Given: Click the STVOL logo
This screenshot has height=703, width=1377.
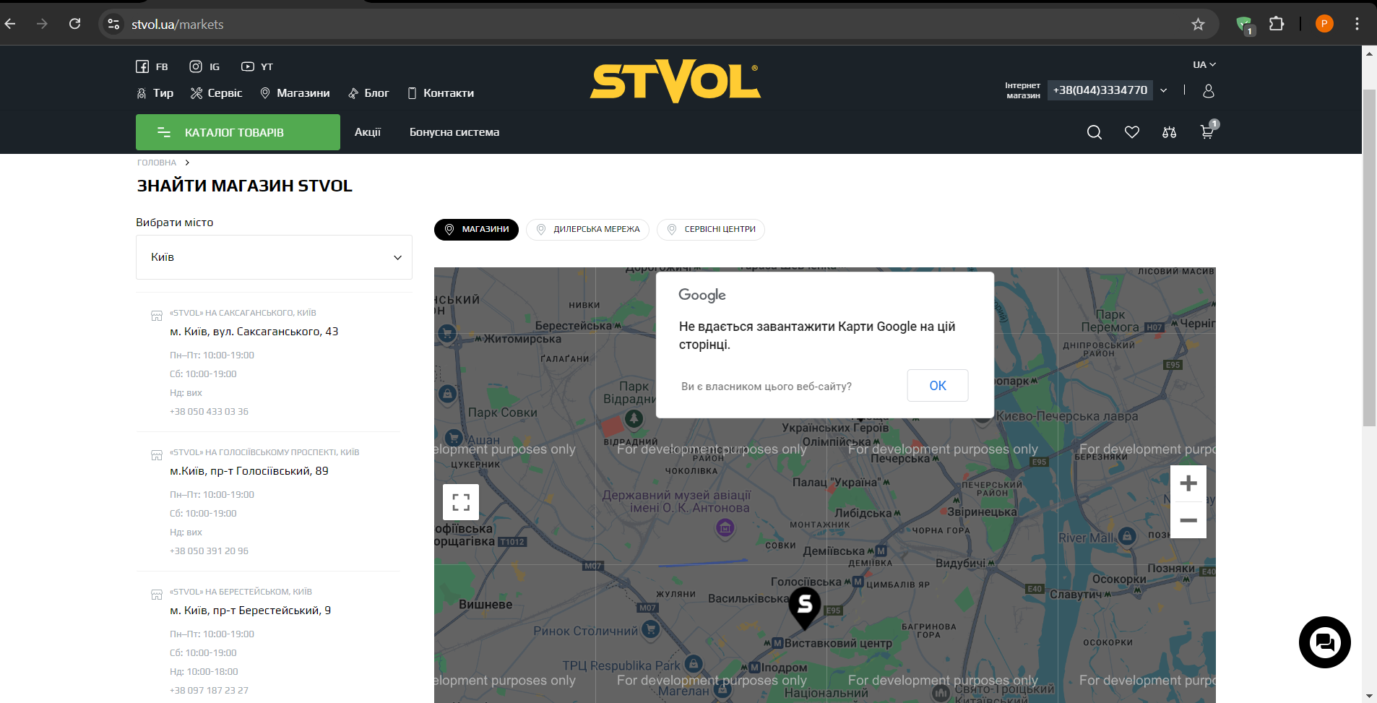Looking at the screenshot, I should 675,81.
